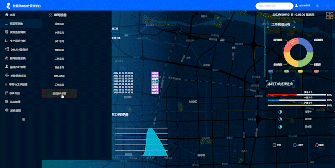Viewport: 335px width, 168px height.
Task: Open the admin888 account dropdown
Action: click(304, 6)
